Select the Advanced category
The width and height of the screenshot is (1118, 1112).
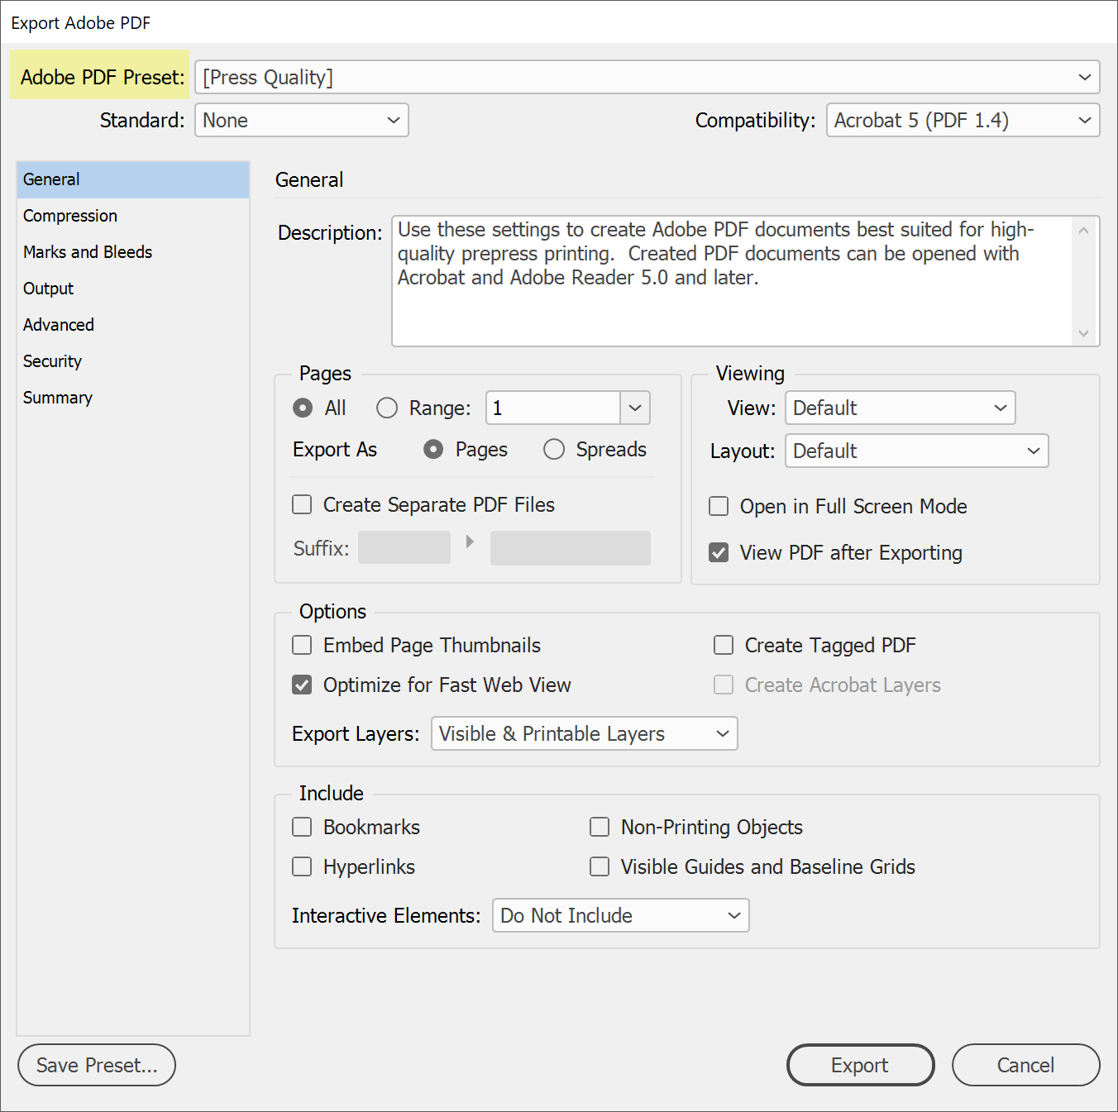(133, 325)
